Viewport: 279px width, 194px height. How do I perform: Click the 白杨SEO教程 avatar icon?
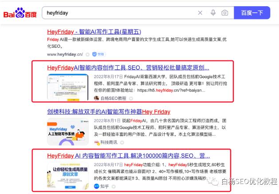96,98
